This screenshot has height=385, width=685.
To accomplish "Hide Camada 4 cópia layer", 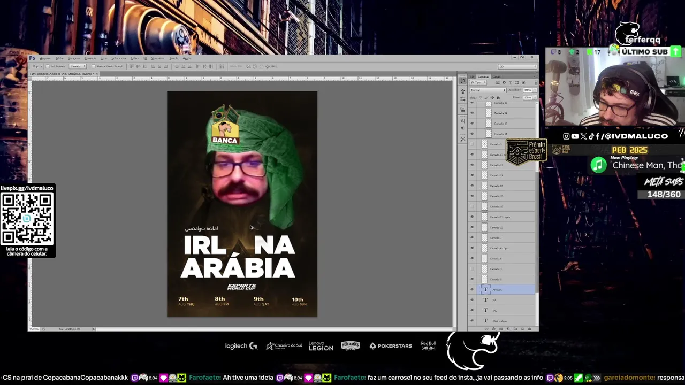I will 472,248.
